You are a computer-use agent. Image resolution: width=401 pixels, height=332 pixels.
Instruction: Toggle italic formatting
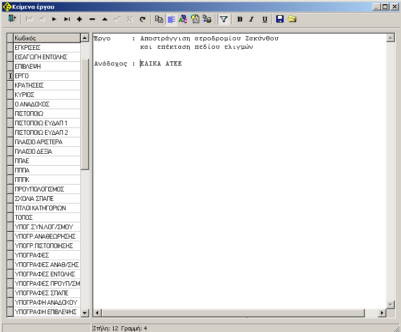(252, 19)
